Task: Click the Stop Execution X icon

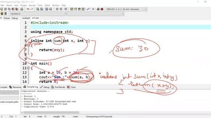Action: tap(93, 9)
